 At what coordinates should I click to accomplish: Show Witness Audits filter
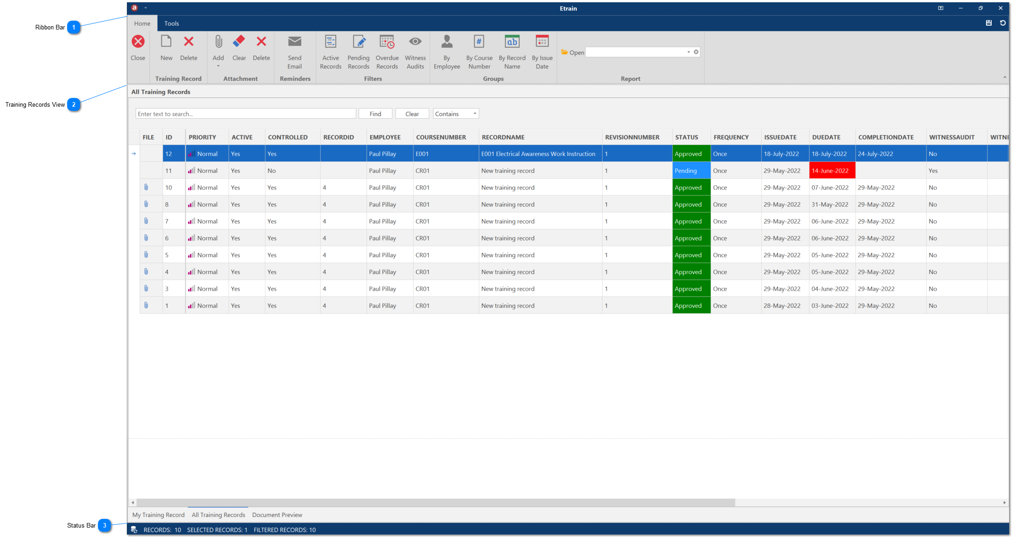415,52
